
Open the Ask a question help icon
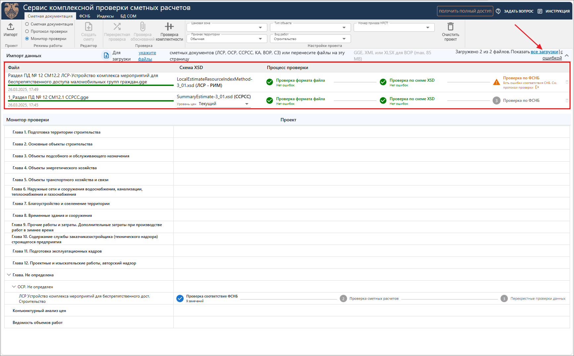point(498,11)
